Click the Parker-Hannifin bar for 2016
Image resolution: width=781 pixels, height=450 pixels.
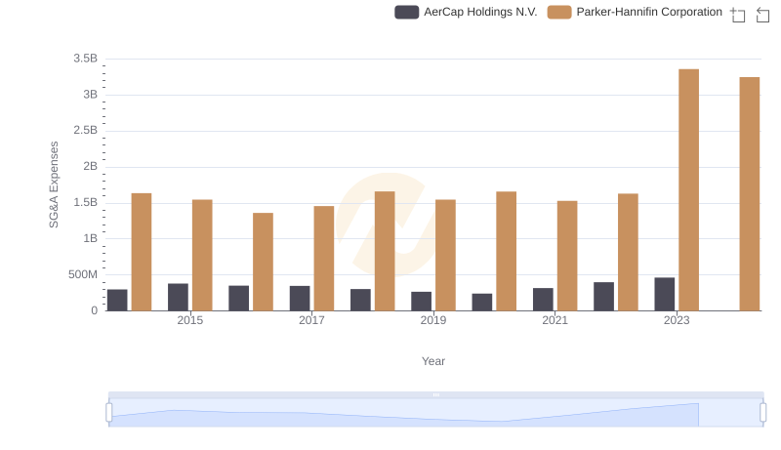point(263,262)
